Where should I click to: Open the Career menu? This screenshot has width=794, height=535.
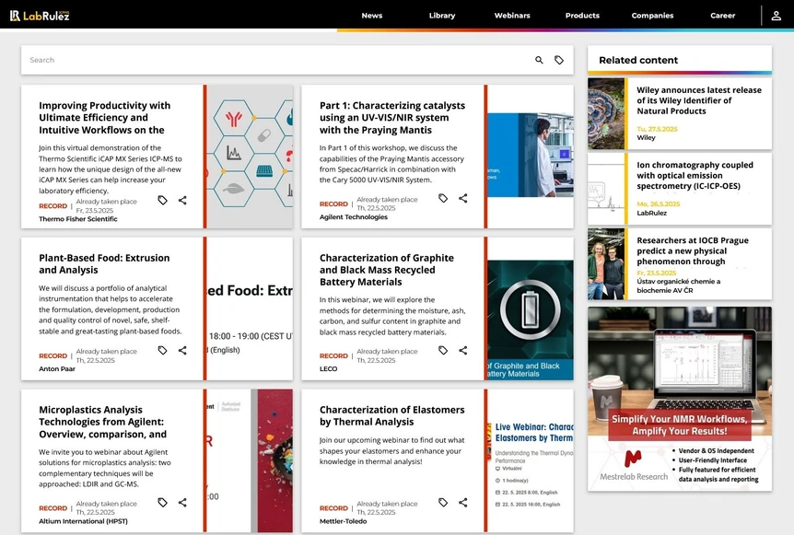pyautogui.click(x=722, y=16)
